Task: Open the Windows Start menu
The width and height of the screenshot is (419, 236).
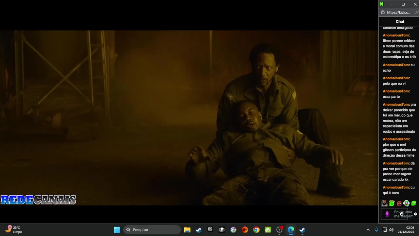Action: (x=117, y=230)
